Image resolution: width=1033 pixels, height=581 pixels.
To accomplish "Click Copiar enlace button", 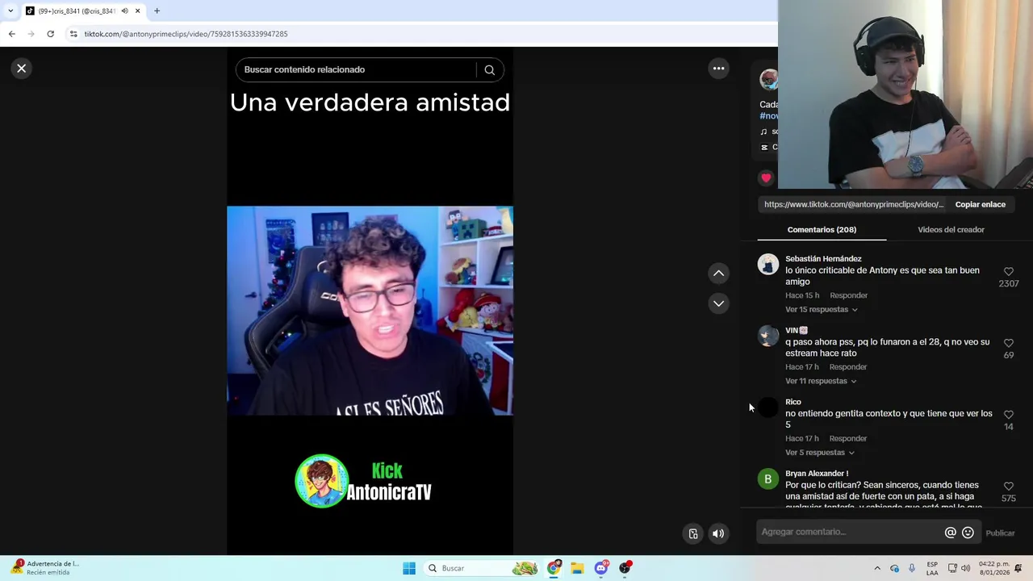I will (x=980, y=205).
